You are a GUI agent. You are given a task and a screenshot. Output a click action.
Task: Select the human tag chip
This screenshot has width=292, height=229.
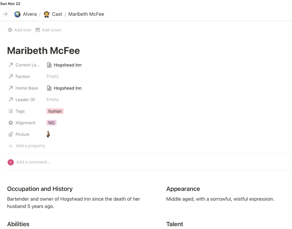point(55,111)
